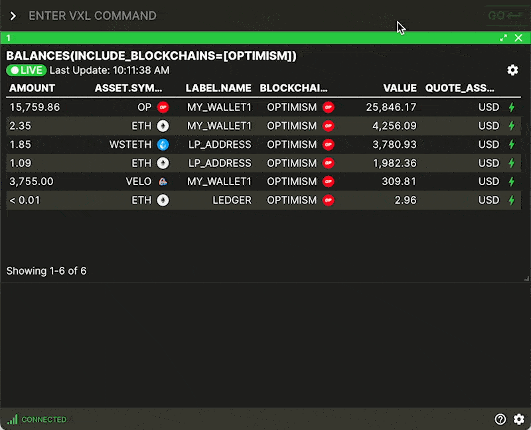Image resolution: width=531 pixels, height=430 pixels.
Task: Click the ETH token icon in the 1.09 row
Action: (x=163, y=163)
